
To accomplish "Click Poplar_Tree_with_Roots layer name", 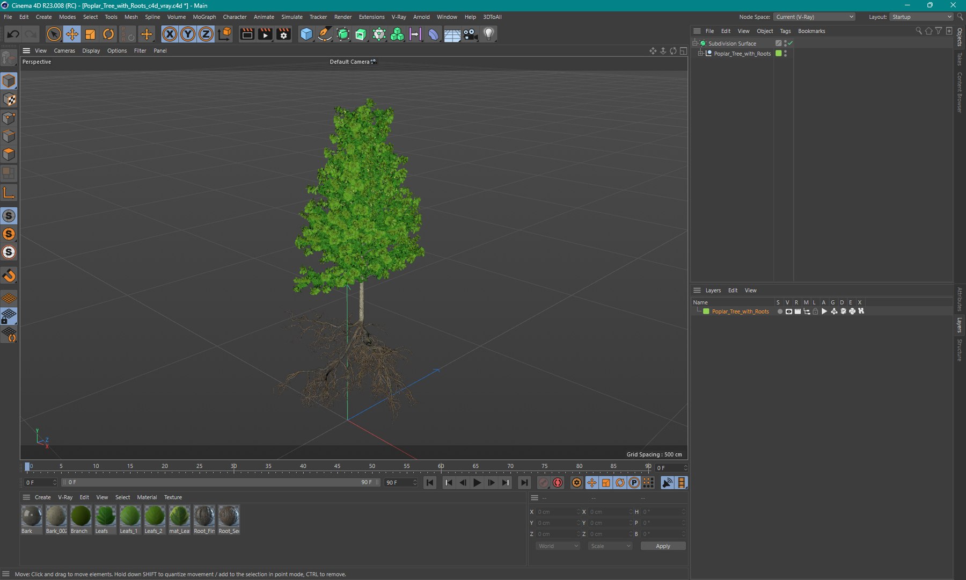I will pyautogui.click(x=740, y=311).
